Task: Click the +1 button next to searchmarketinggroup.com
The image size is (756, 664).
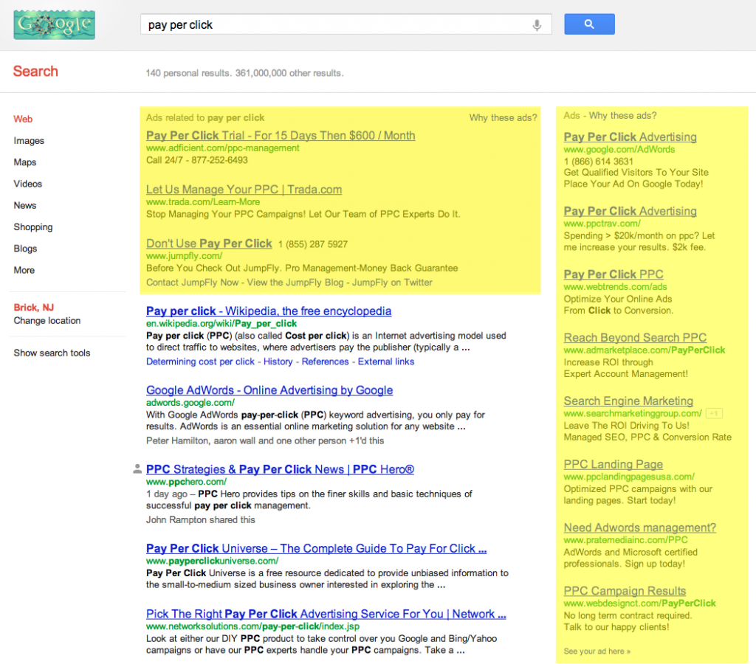Action: tap(714, 413)
